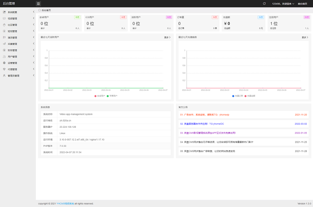Click the home icon beside 后台首页
313x207 pixels.
point(39,10)
